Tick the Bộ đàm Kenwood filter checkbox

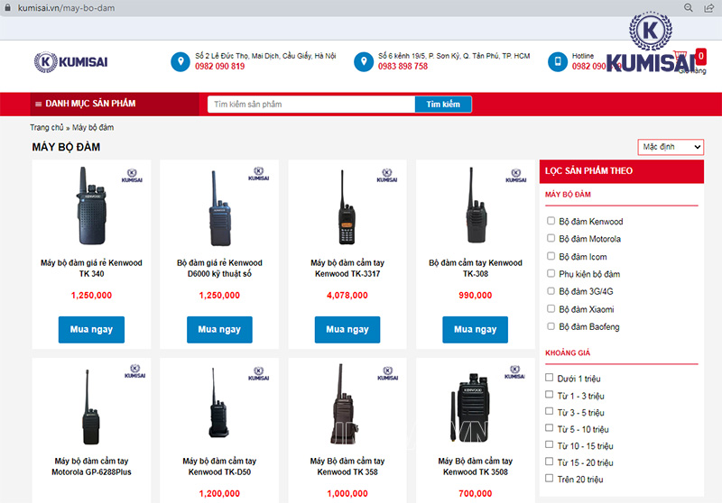[551, 220]
